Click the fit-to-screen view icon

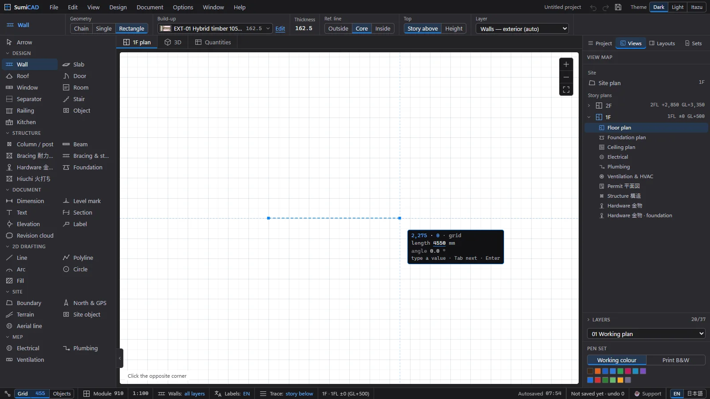(x=566, y=90)
